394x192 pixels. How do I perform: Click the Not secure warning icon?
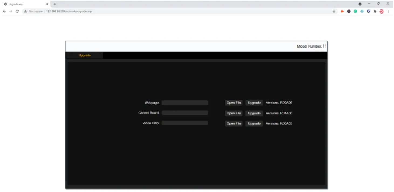25,11
